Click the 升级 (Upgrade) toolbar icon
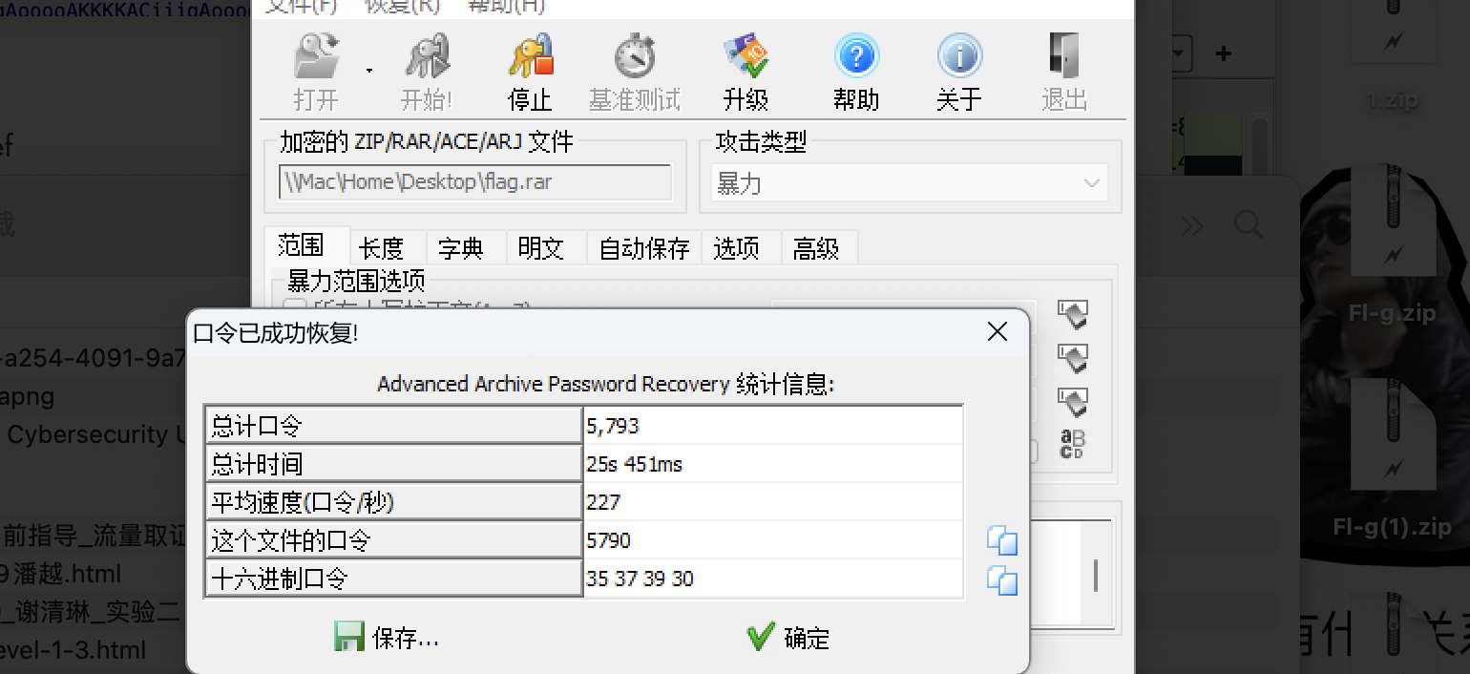The image size is (1470, 674). [x=745, y=57]
